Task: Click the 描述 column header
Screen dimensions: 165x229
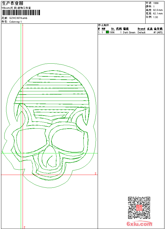Action: click(126, 29)
